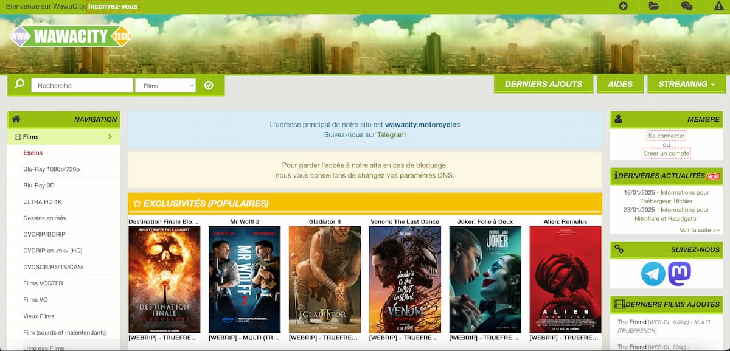Click the Créer un compte link
Viewport: 730px width, 351px height.
(666, 153)
